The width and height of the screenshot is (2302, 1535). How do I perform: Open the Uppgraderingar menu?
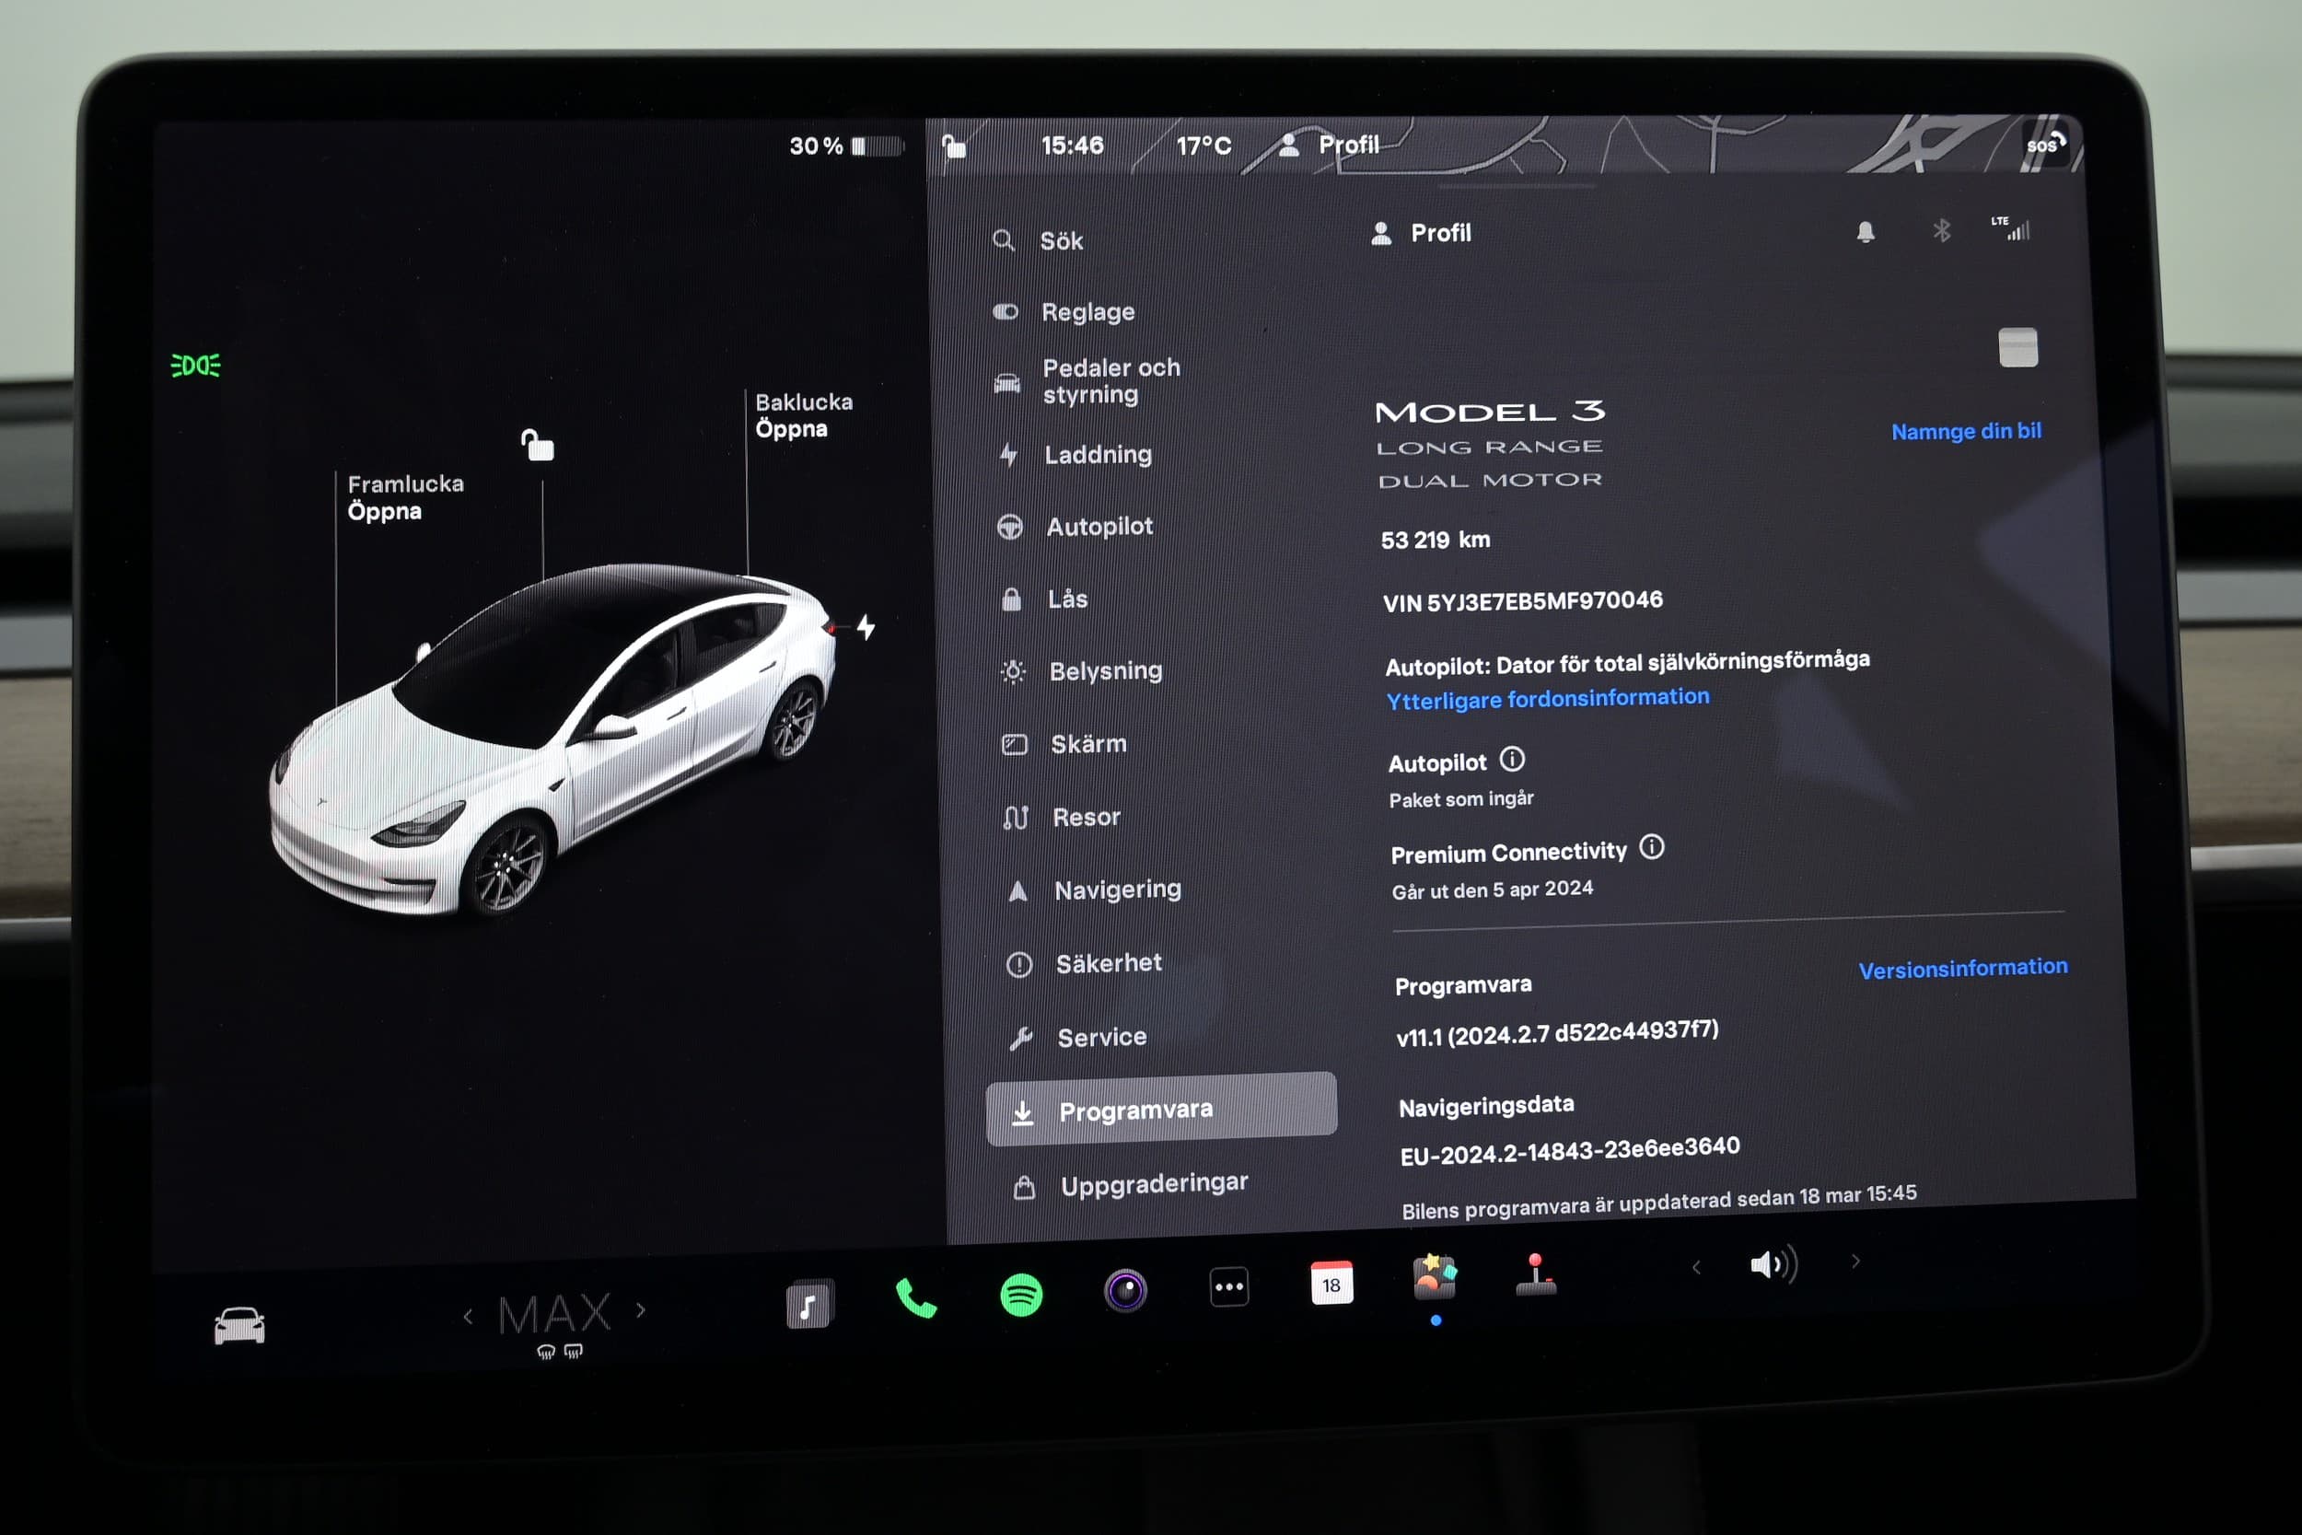pyautogui.click(x=1131, y=1184)
